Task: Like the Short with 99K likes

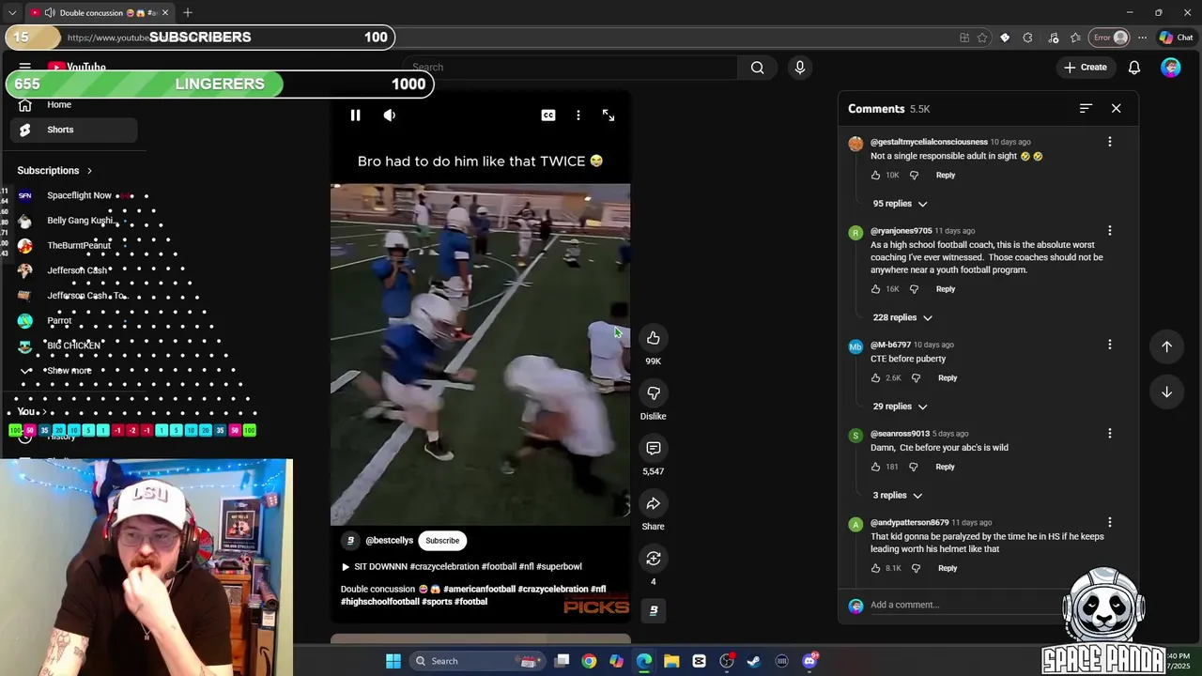Action: 654,338
